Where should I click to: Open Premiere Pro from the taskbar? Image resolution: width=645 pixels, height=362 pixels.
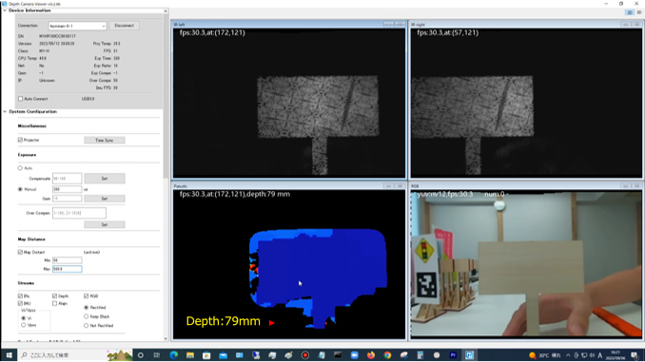coord(453,355)
